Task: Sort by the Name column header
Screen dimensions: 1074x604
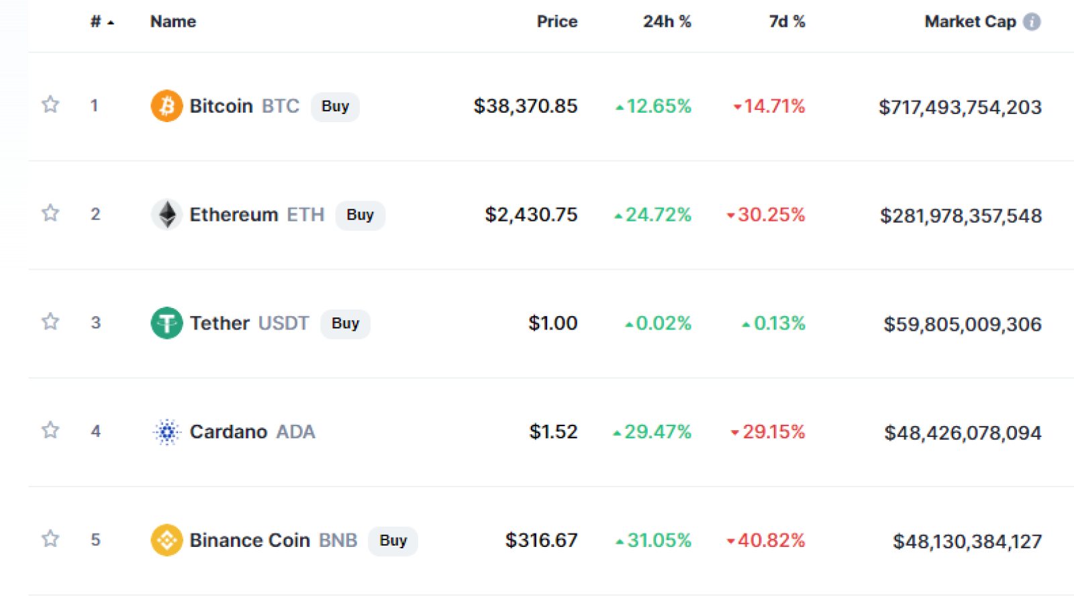Action: 173,21
